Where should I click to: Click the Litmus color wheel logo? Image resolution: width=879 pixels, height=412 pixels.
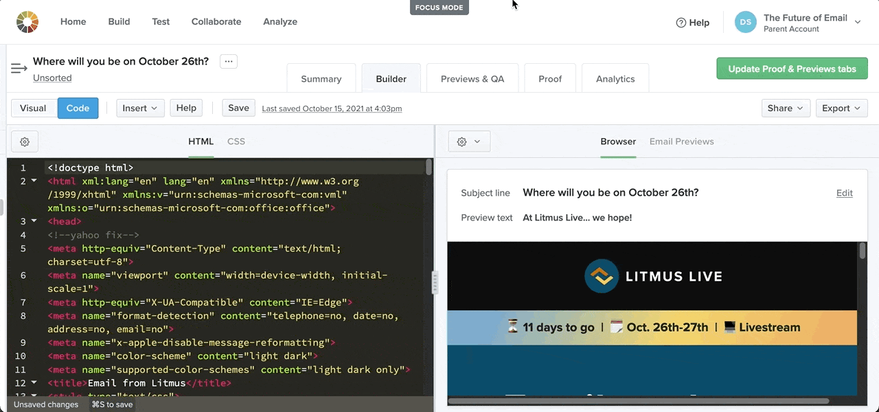(27, 22)
